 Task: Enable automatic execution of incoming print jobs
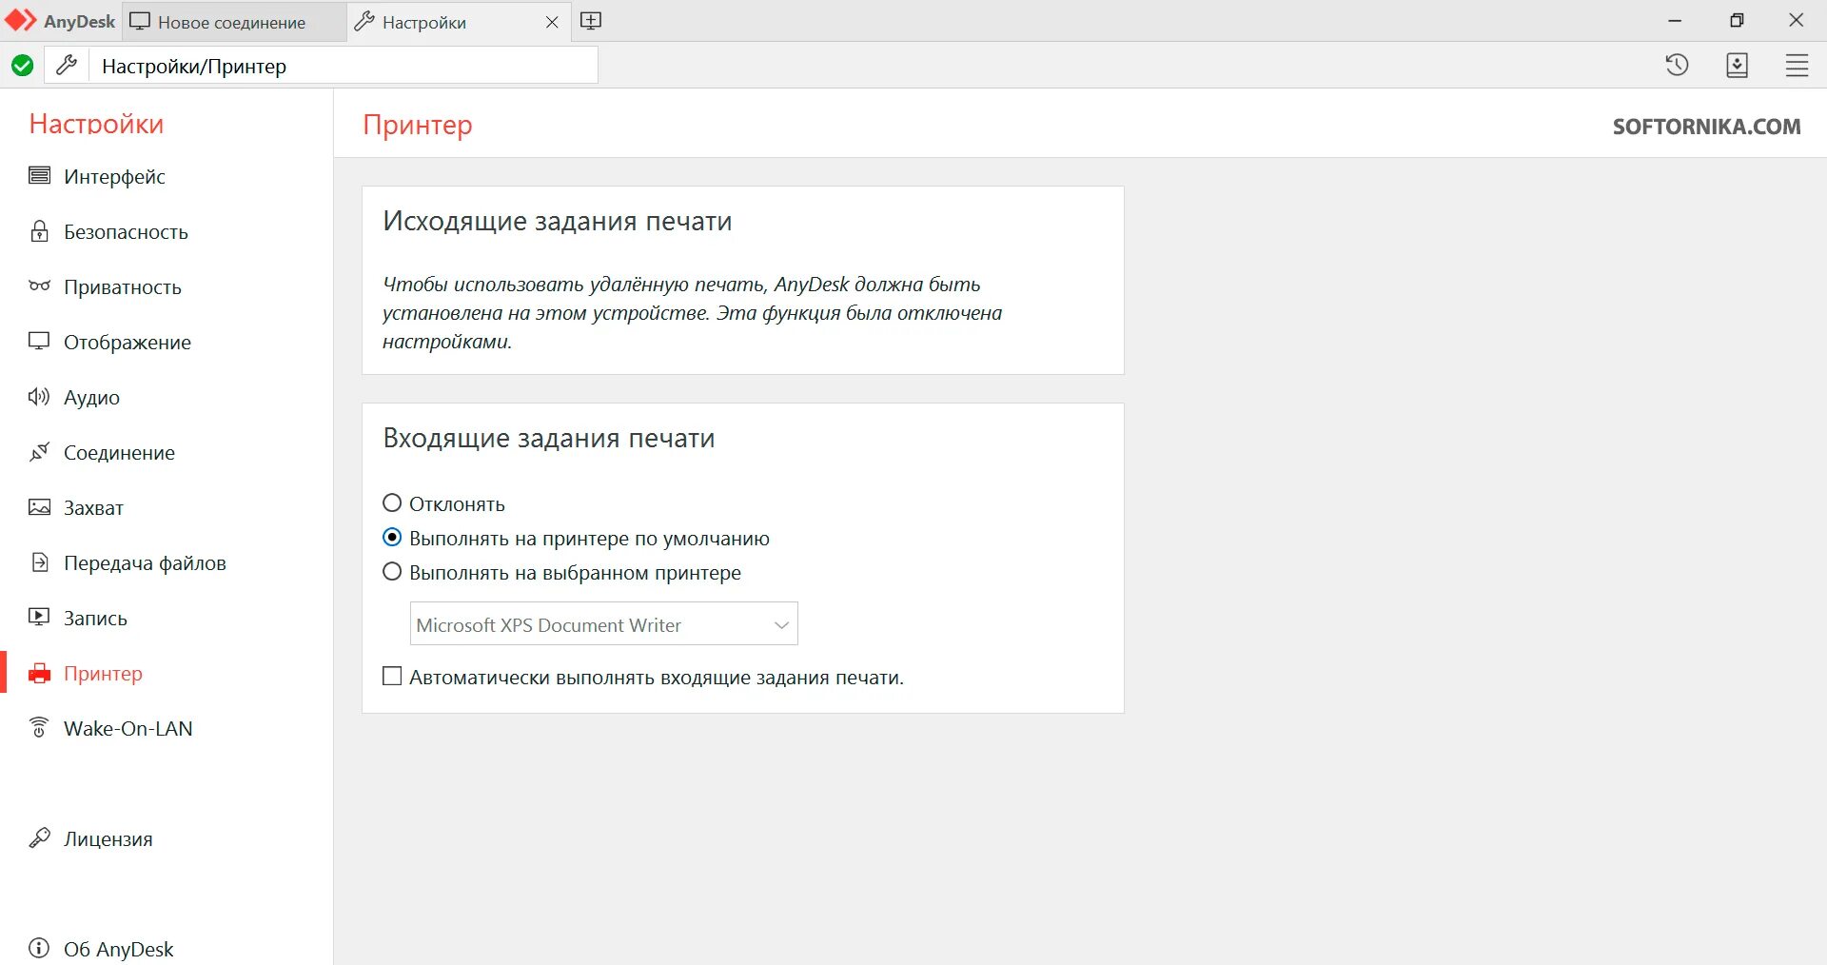[x=391, y=676]
